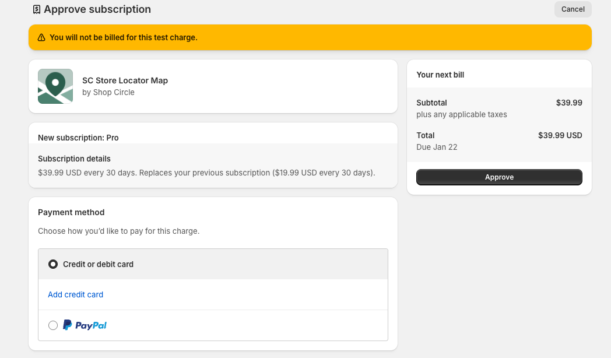Click 'by Shop Circle' developer text
Image resolution: width=611 pixels, height=358 pixels.
click(x=108, y=92)
